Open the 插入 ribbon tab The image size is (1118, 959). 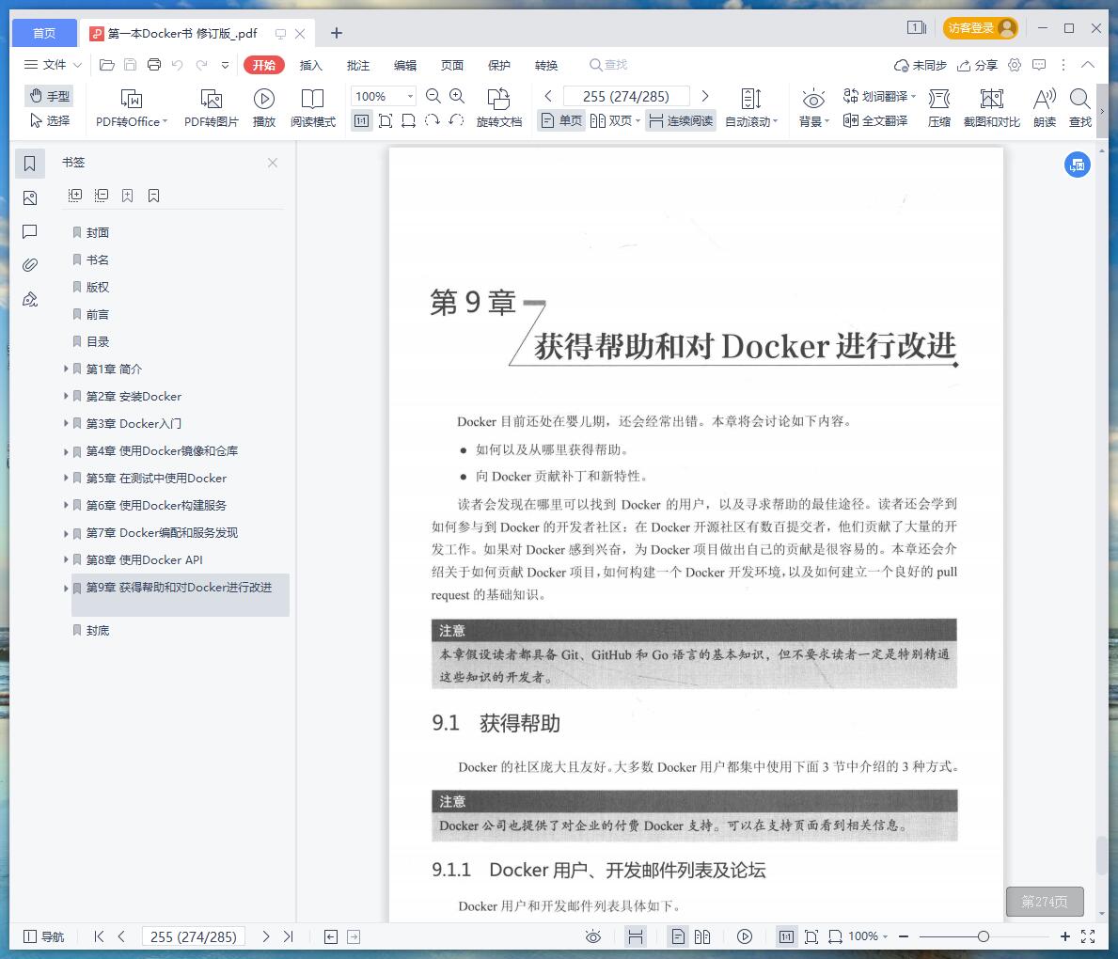point(311,65)
